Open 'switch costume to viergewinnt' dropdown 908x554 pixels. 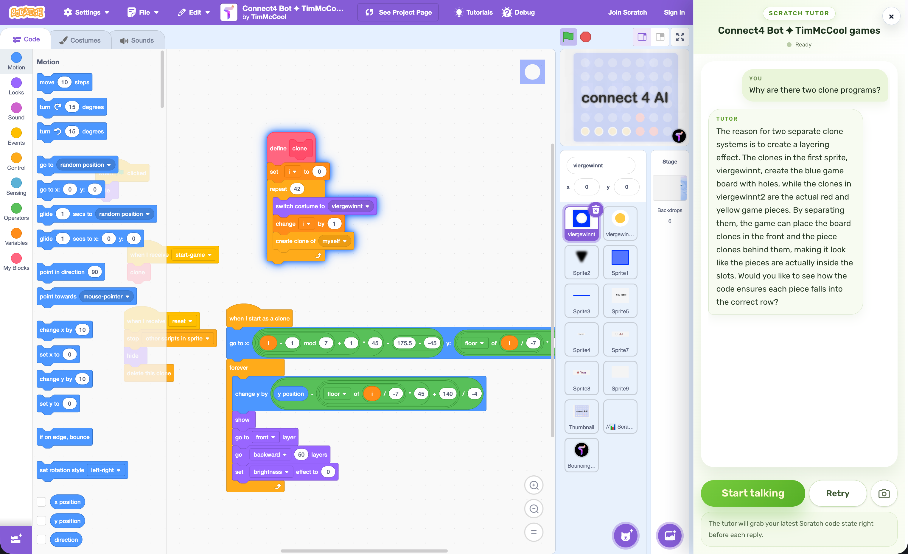click(350, 206)
